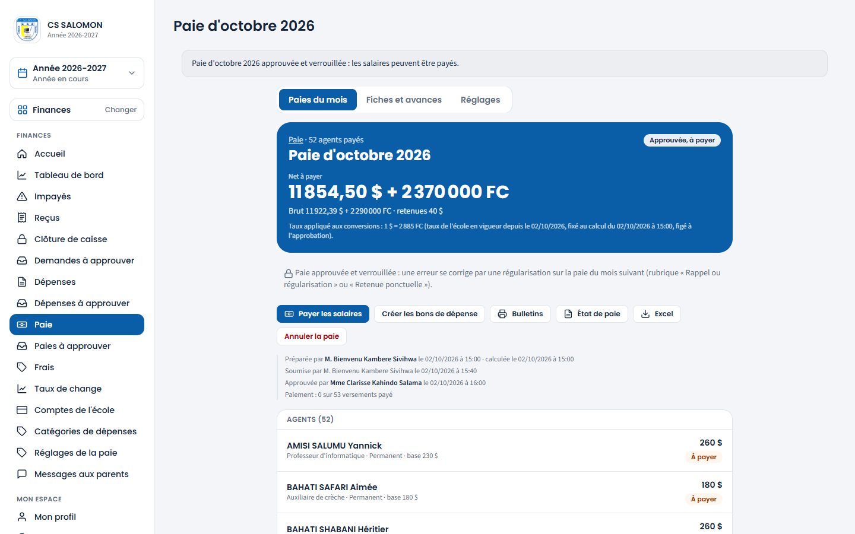Click the Clôture de caisse lock icon
The image size is (855, 534).
click(22, 239)
